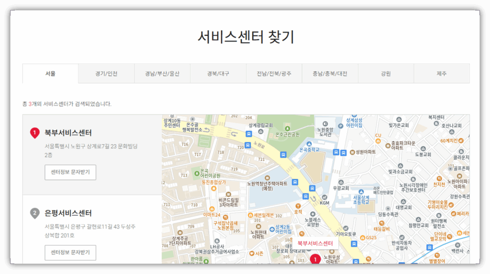490x274 pixels.
Task: Select the 충남/충북/대전 tab
Action: 330,74
